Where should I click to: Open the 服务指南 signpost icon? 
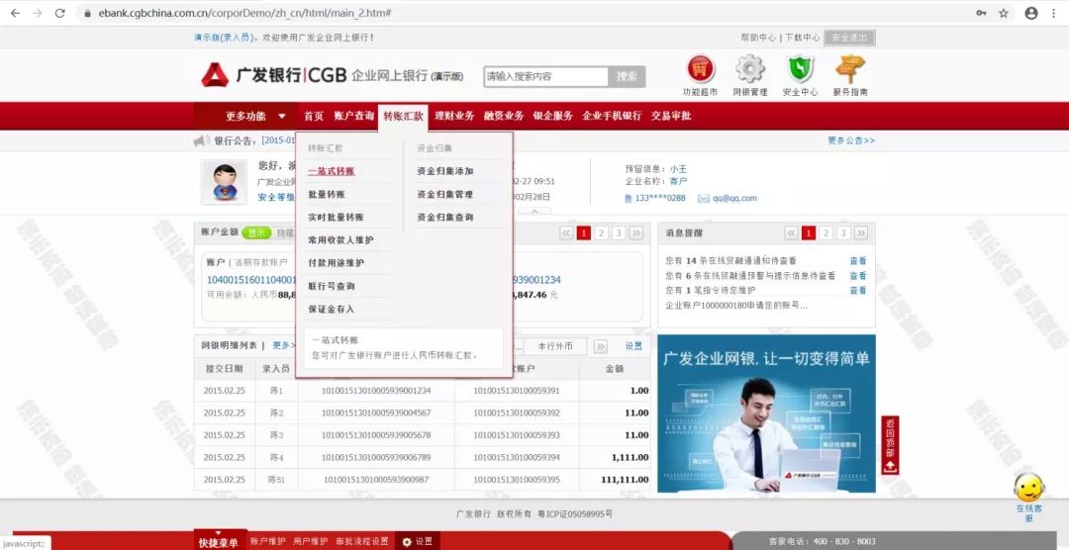click(x=850, y=69)
